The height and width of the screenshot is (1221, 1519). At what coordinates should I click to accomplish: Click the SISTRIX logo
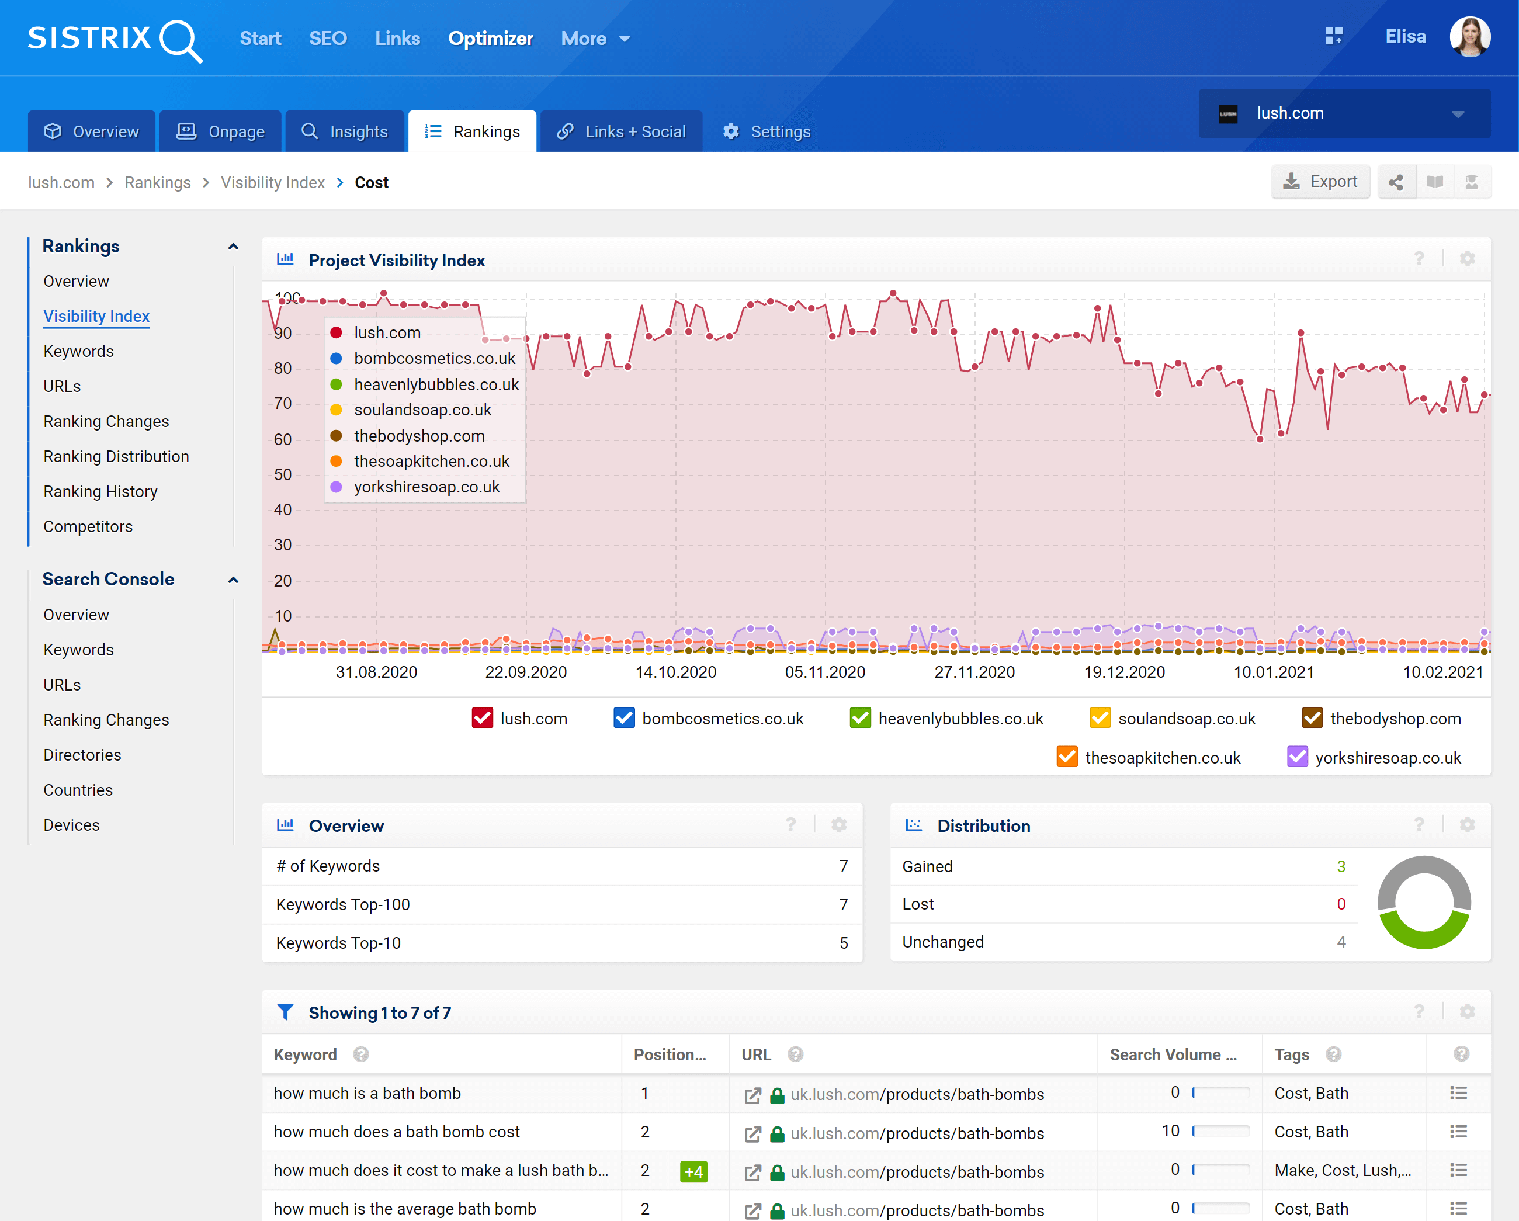pyautogui.click(x=115, y=40)
